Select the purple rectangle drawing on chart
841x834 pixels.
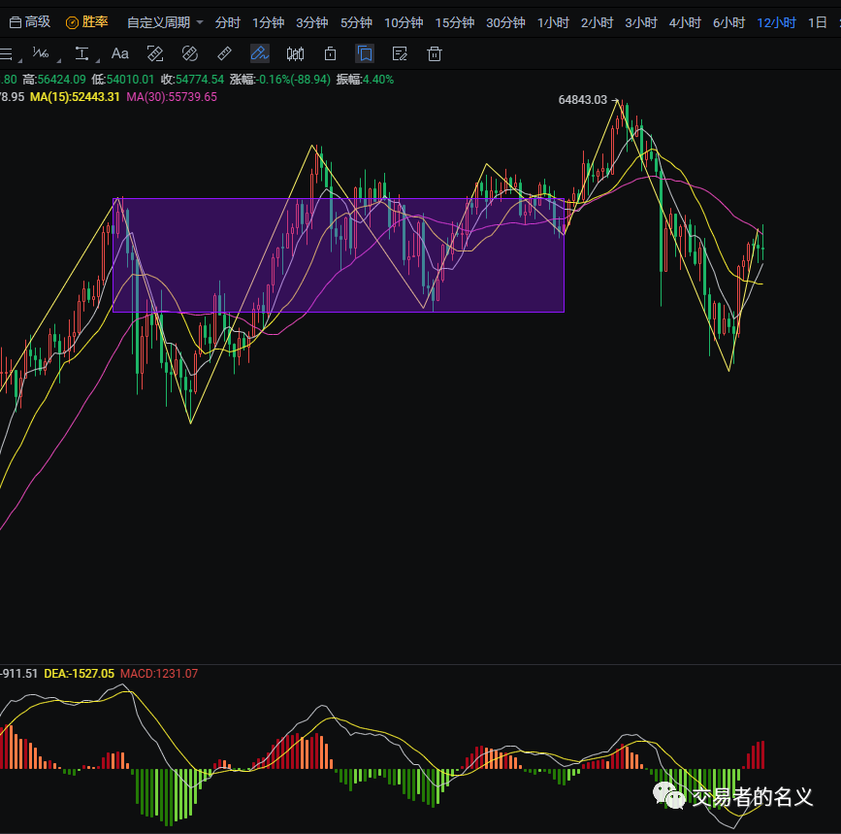point(338,255)
